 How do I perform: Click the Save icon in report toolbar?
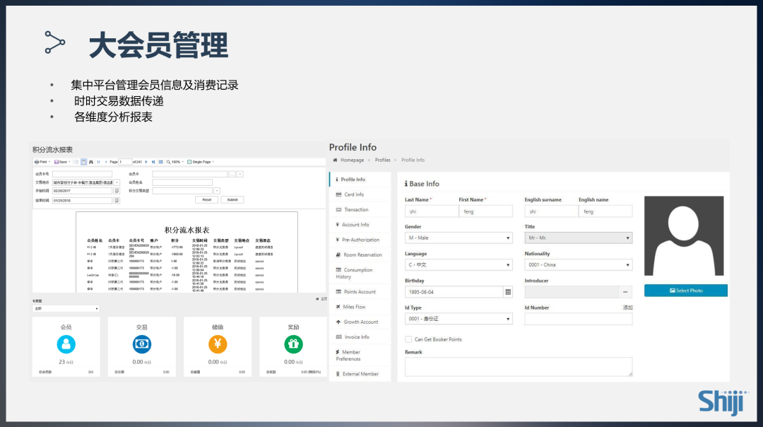click(57, 162)
